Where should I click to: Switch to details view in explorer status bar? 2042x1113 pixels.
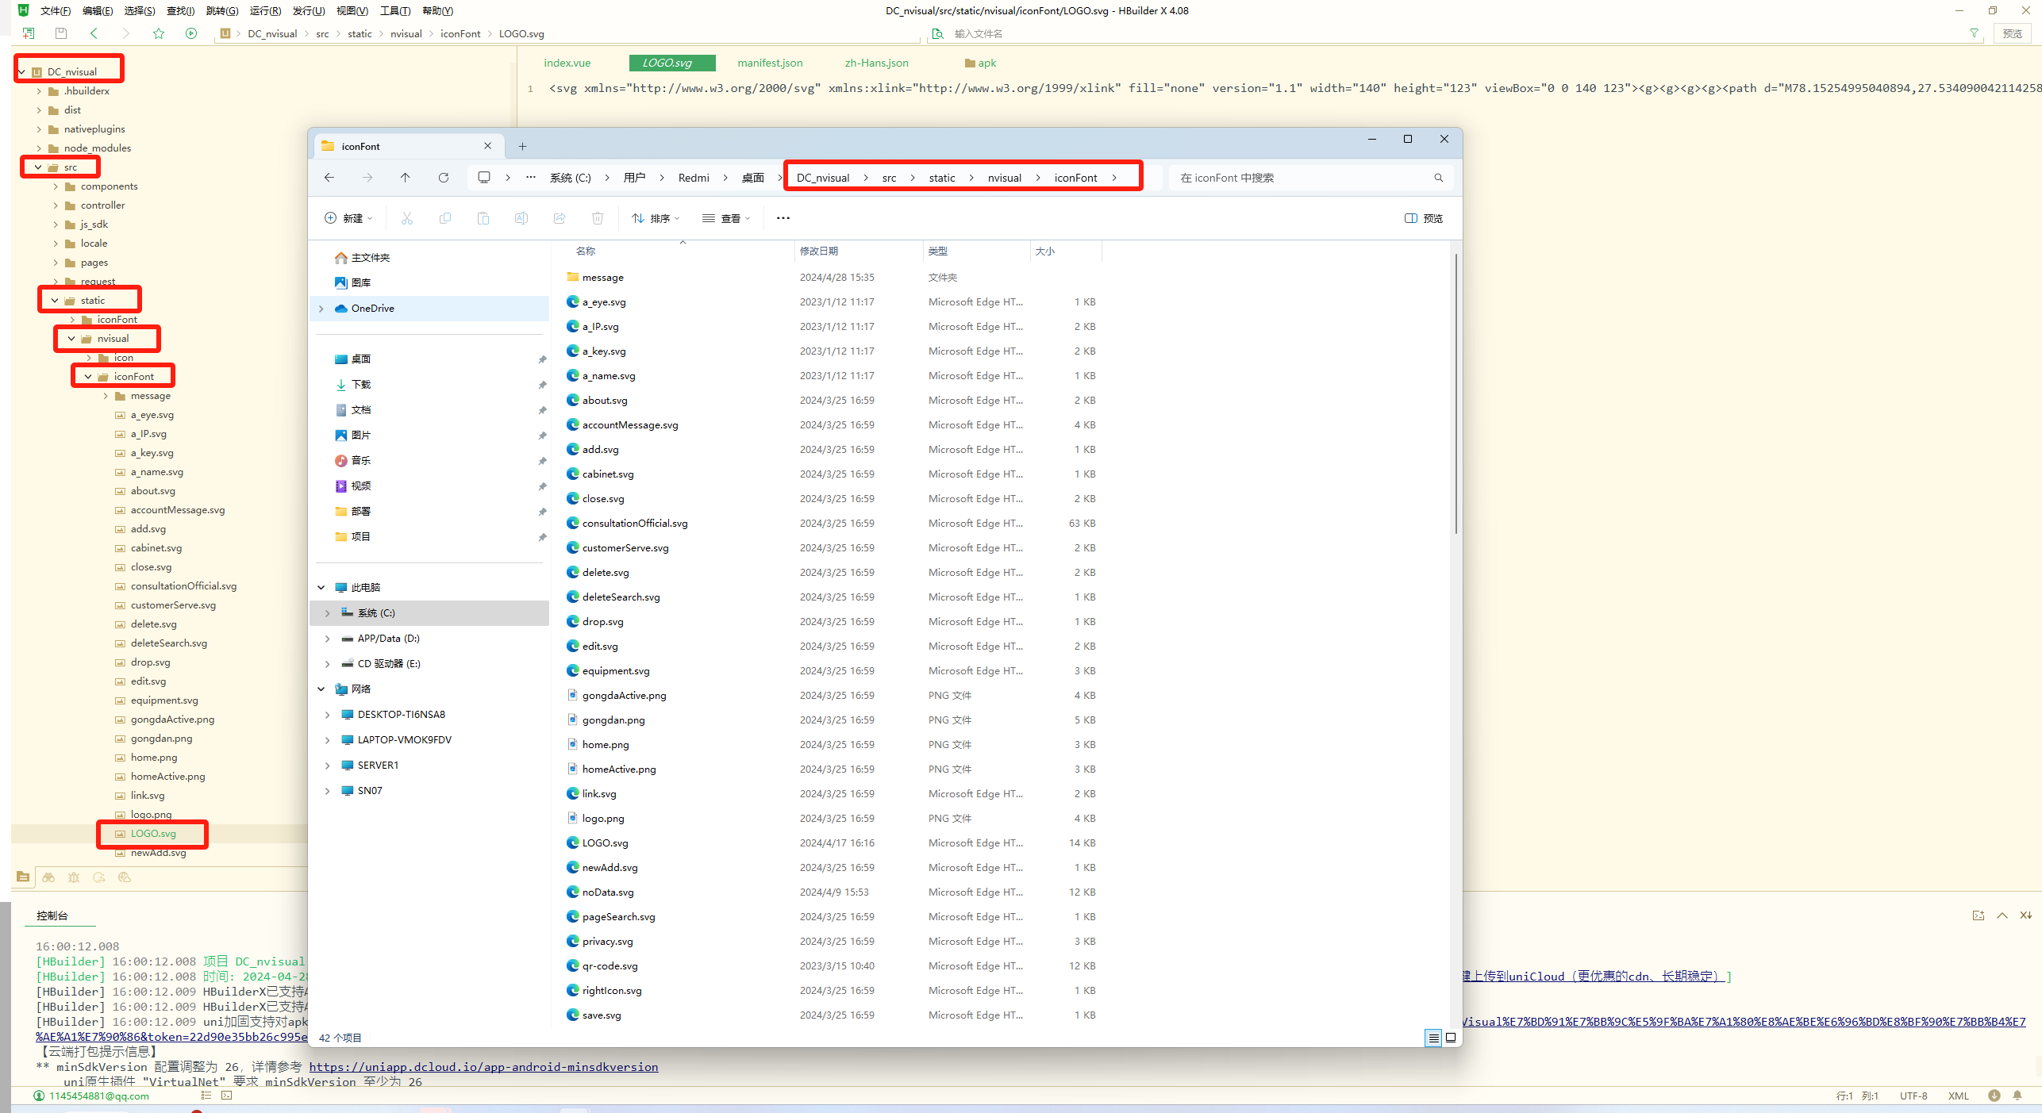pyautogui.click(x=1433, y=1038)
